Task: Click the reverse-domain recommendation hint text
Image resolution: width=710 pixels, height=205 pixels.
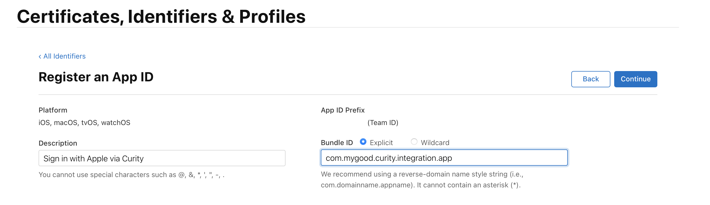Action: 422,180
